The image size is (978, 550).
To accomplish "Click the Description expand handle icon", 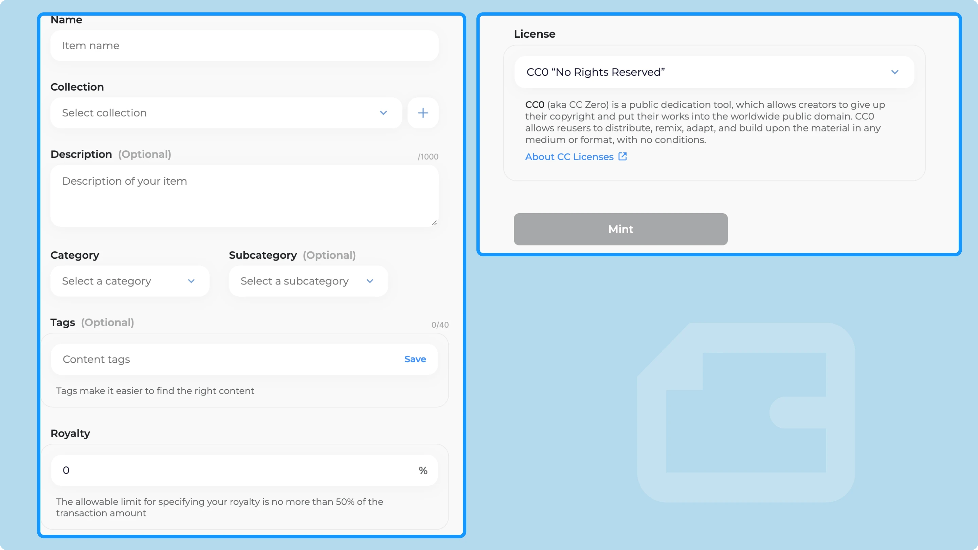I will 435,223.
